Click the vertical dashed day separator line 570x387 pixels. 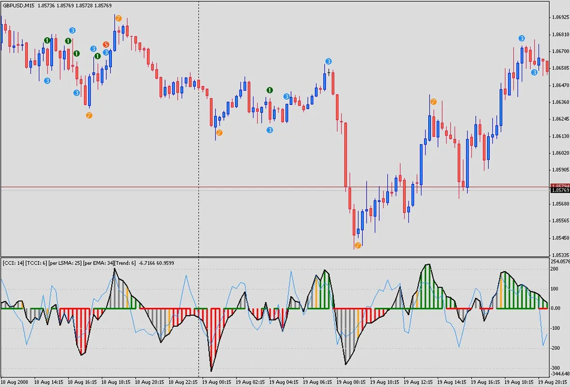(199, 145)
